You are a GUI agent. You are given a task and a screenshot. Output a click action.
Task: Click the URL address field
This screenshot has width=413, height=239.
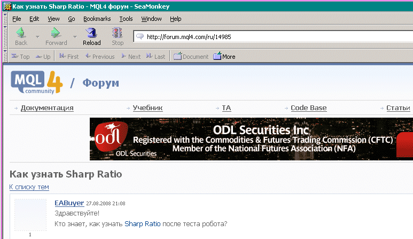(x=267, y=37)
